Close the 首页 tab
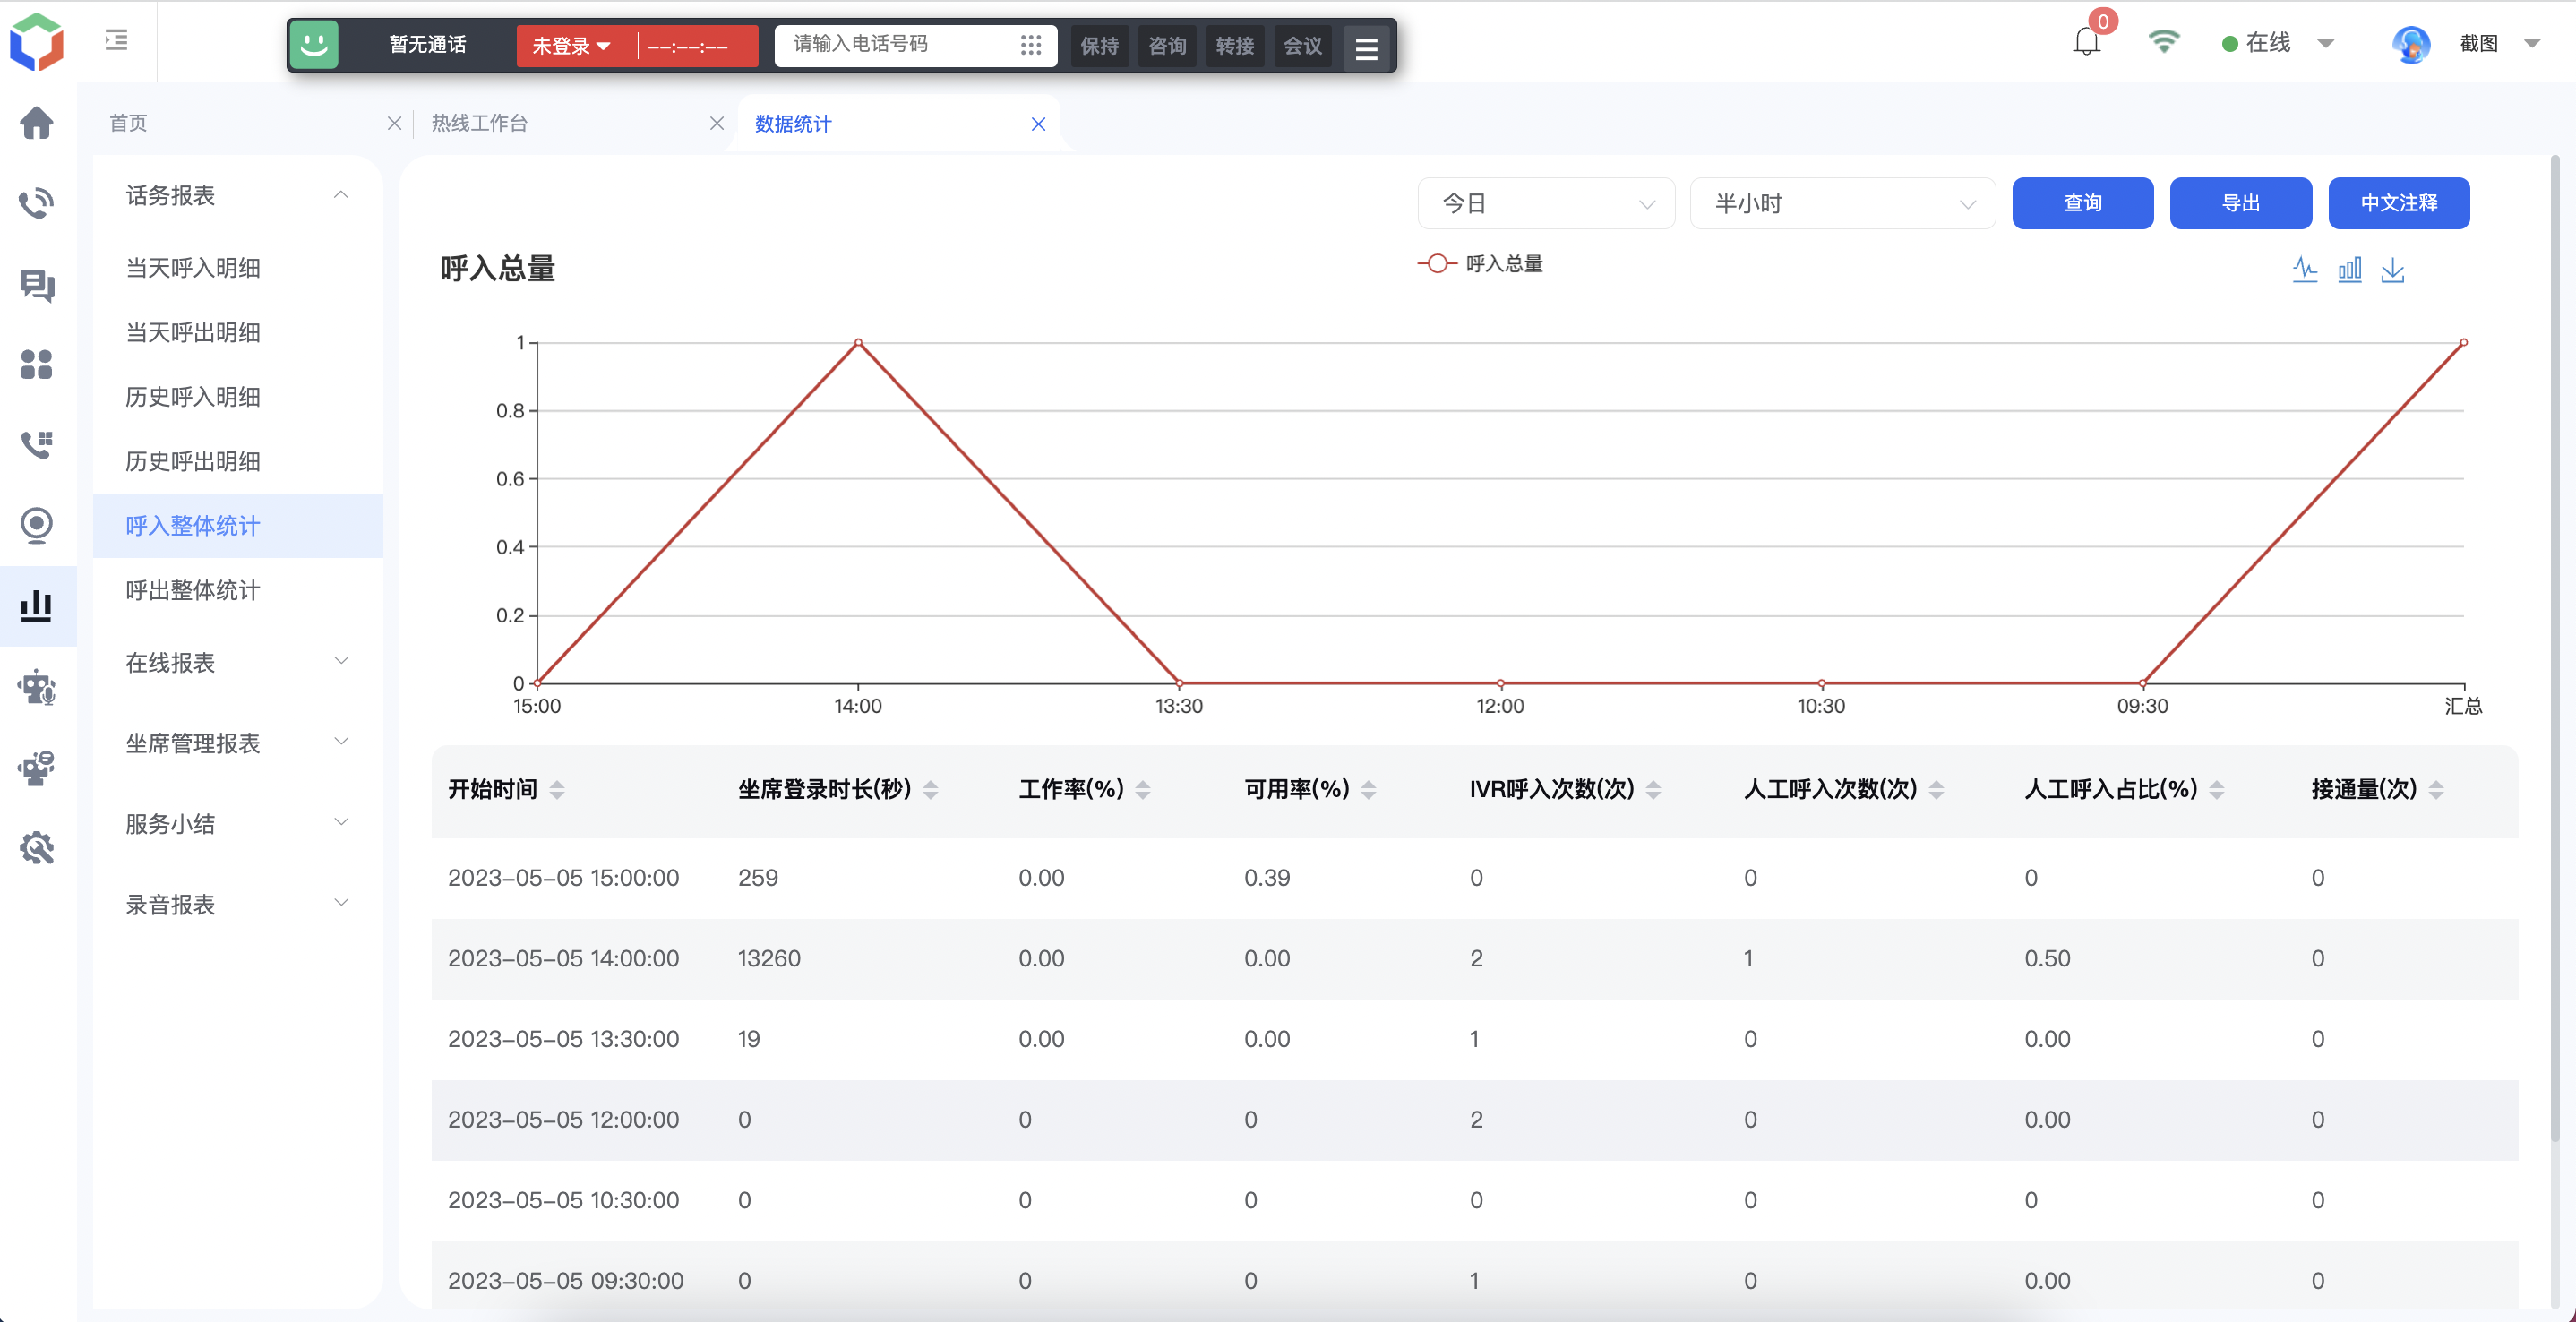The width and height of the screenshot is (2576, 1322). point(394,123)
